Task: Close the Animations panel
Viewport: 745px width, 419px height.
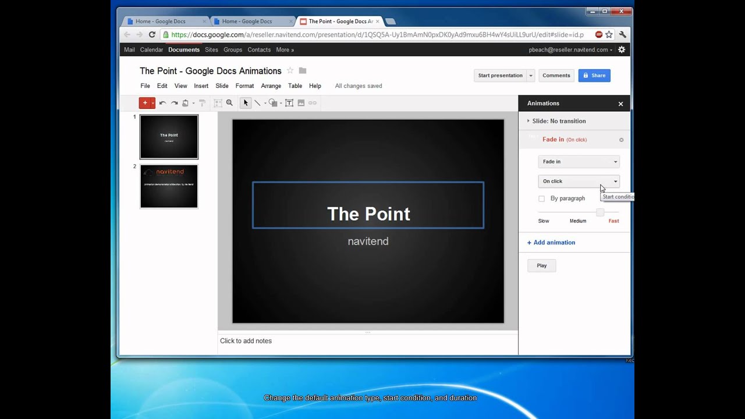Action: point(620,104)
